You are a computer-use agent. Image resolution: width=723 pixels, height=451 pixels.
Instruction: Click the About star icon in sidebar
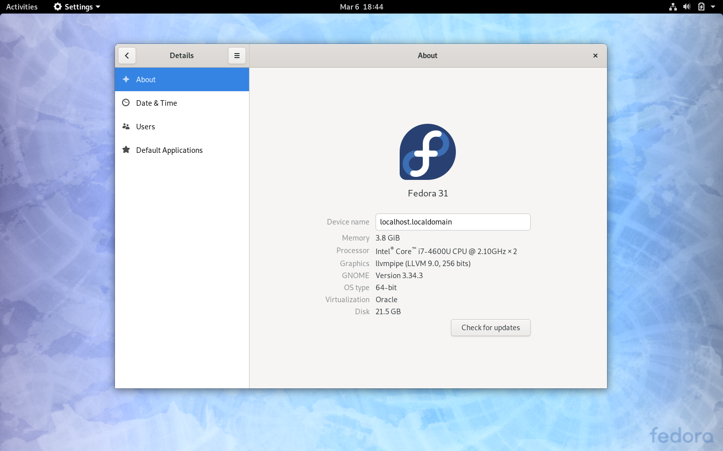pyautogui.click(x=126, y=79)
